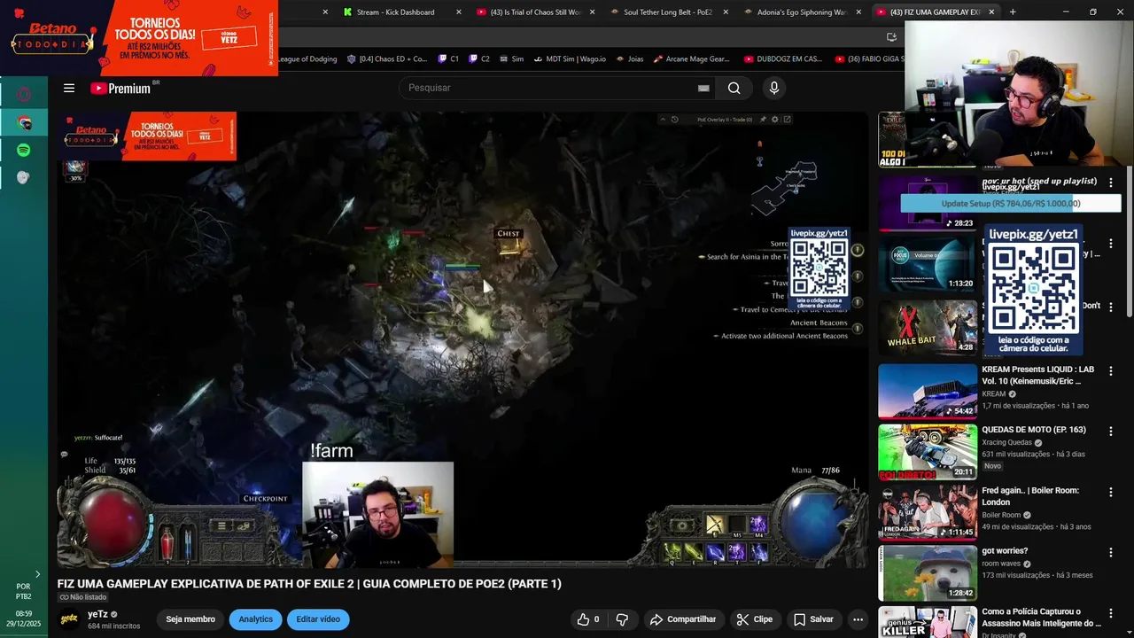The width and height of the screenshot is (1134, 638).
Task: Open MDT Sim Wago.io bookmark
Action: point(570,59)
